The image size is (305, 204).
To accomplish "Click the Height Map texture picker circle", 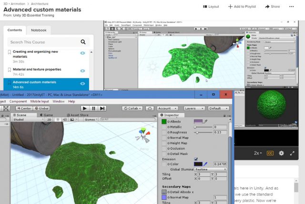I will click(x=168, y=143).
